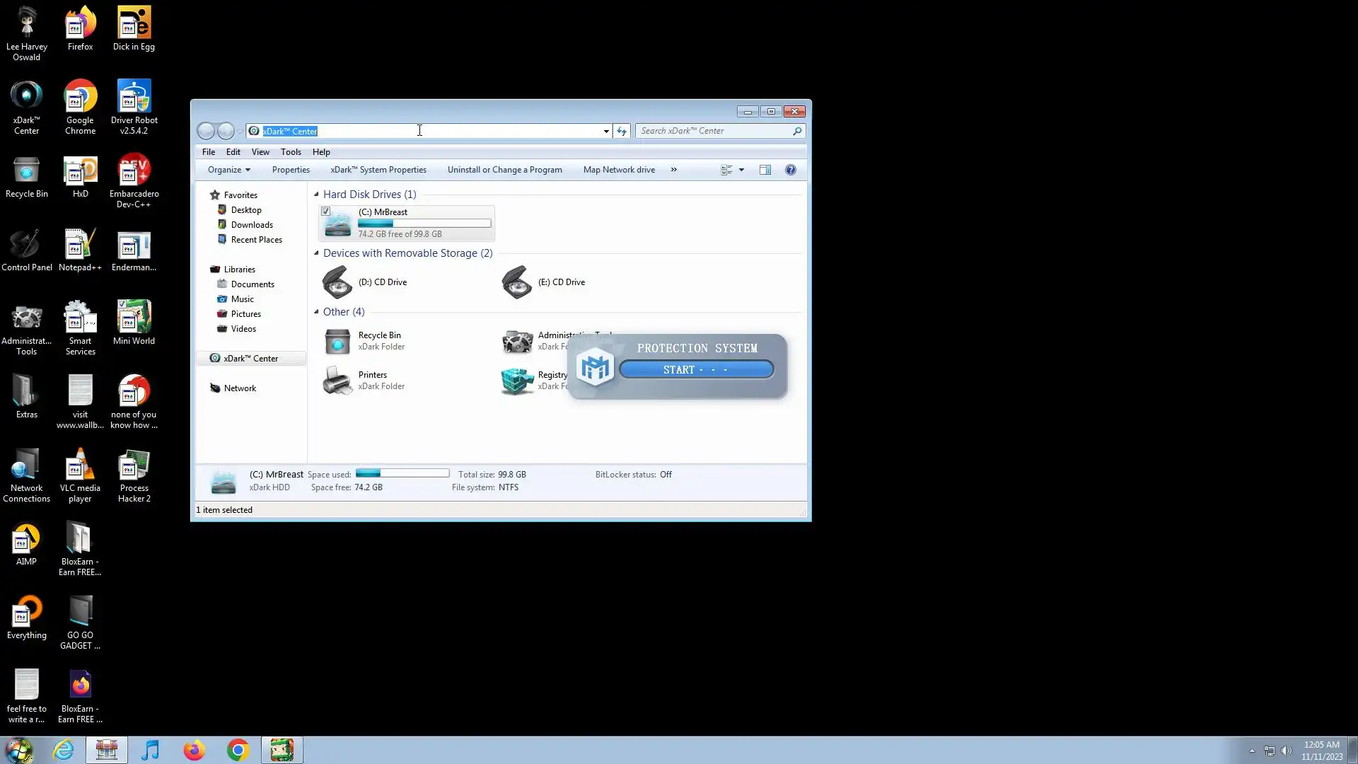The width and height of the screenshot is (1358, 764).
Task: Open the Printers xDark folder icon
Action: [337, 381]
